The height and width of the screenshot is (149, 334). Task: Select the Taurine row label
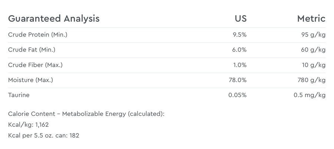click(x=19, y=95)
